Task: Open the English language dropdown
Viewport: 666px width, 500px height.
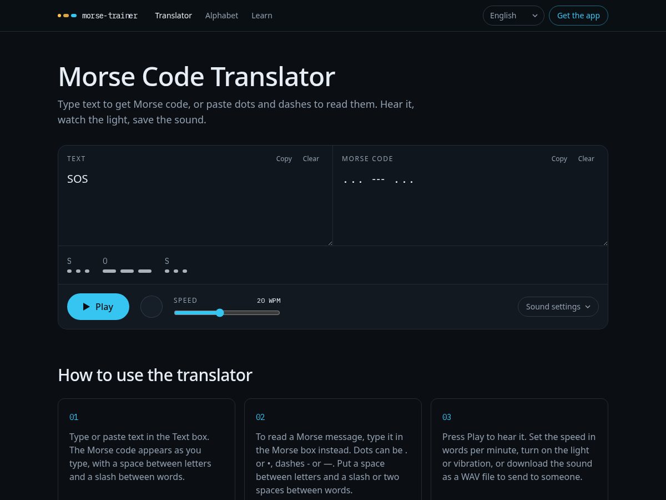Action: (513, 16)
